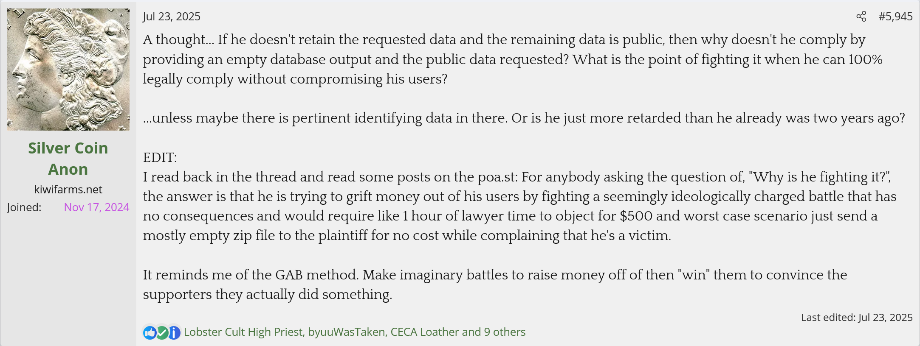Open Silver Coin Anon's profile name link
Image resolution: width=920 pixels, height=346 pixels.
pyautogui.click(x=68, y=159)
